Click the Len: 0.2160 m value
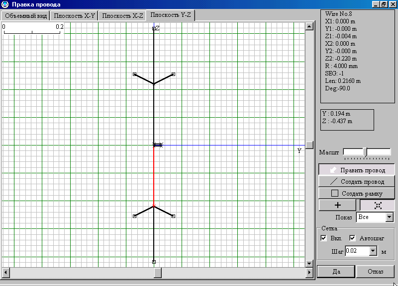The width and height of the screenshot is (398, 286). [343, 81]
